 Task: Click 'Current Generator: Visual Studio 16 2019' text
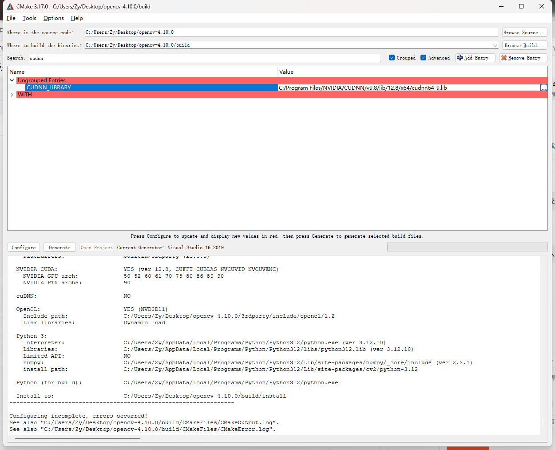click(x=170, y=247)
